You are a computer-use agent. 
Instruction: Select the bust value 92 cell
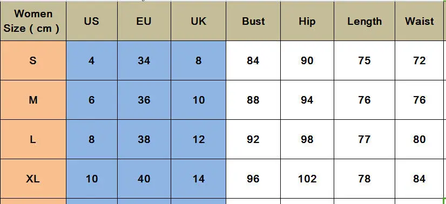click(253, 139)
